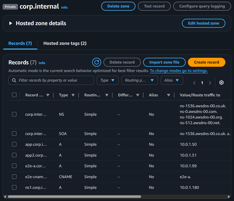Image resolution: width=234 pixels, height=201 pixels.
Task: Check the app2.corp… record row
Action: click(x=14, y=155)
